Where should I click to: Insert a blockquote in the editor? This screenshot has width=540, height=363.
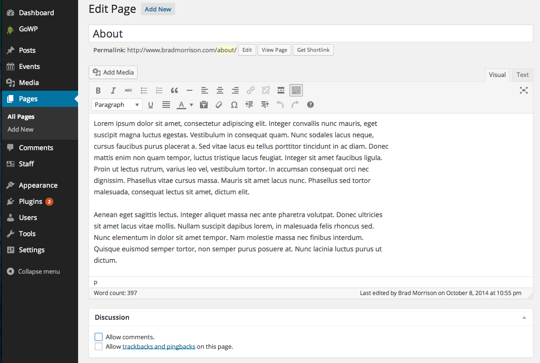[x=174, y=90]
